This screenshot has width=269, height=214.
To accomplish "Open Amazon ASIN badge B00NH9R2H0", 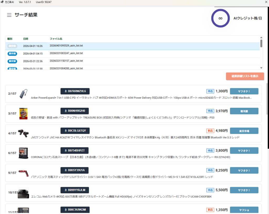I will (x=75, y=111).
